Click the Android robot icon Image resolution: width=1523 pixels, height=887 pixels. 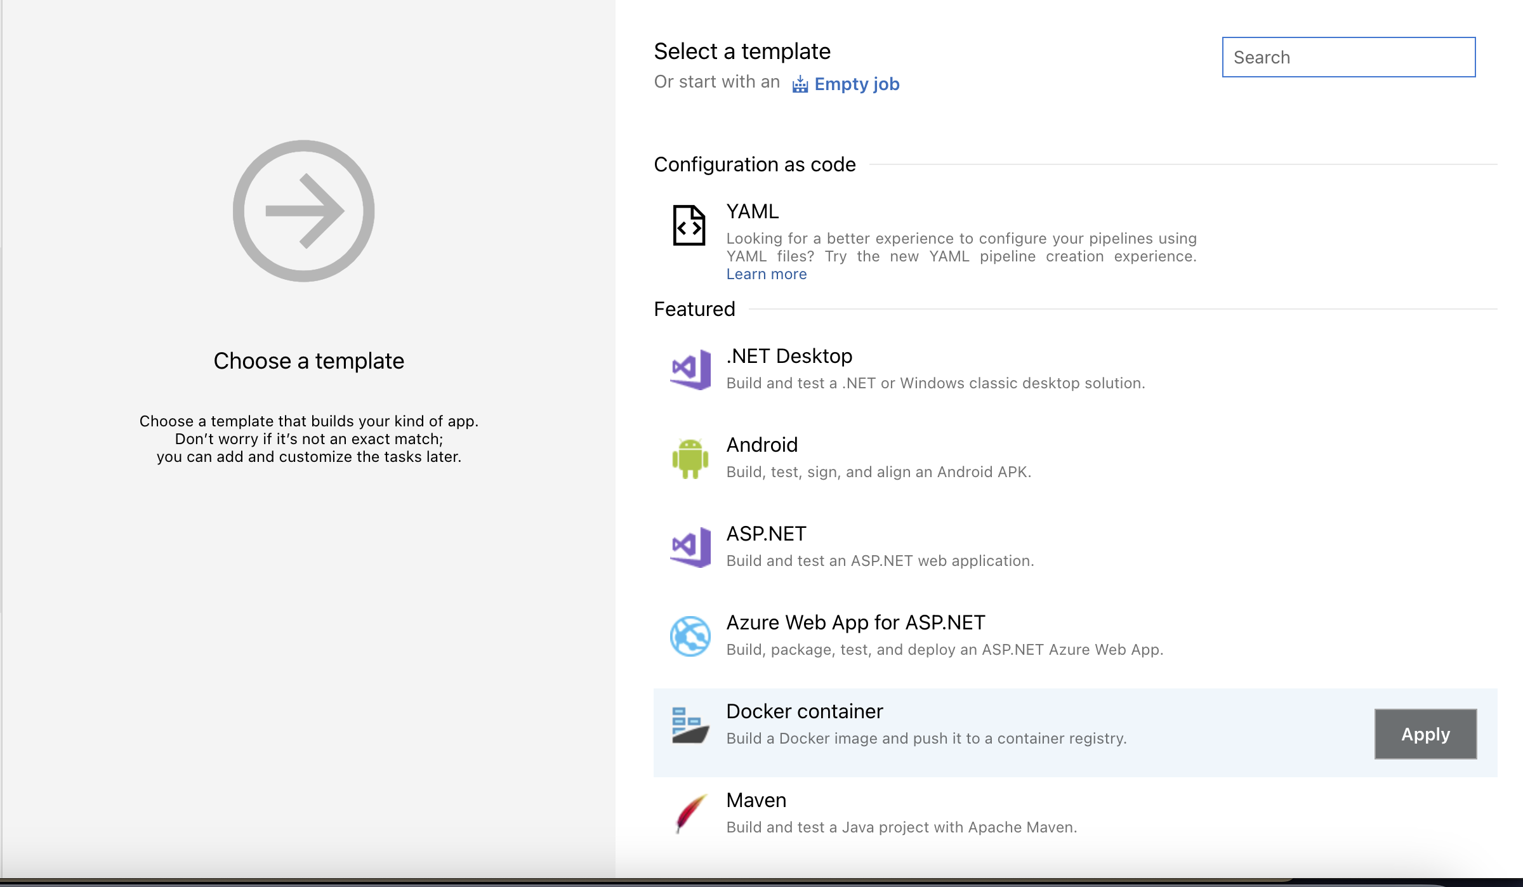point(690,458)
